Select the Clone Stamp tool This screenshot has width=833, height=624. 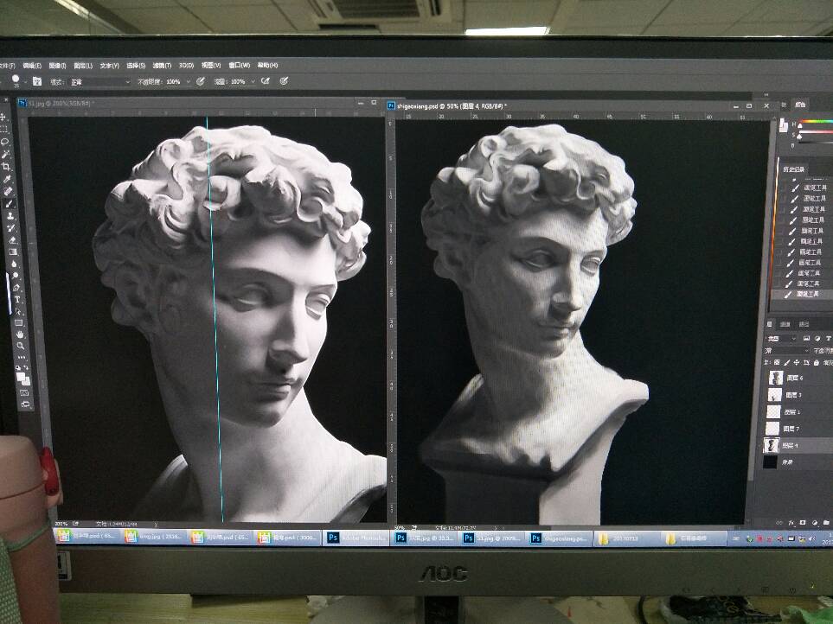click(10, 215)
